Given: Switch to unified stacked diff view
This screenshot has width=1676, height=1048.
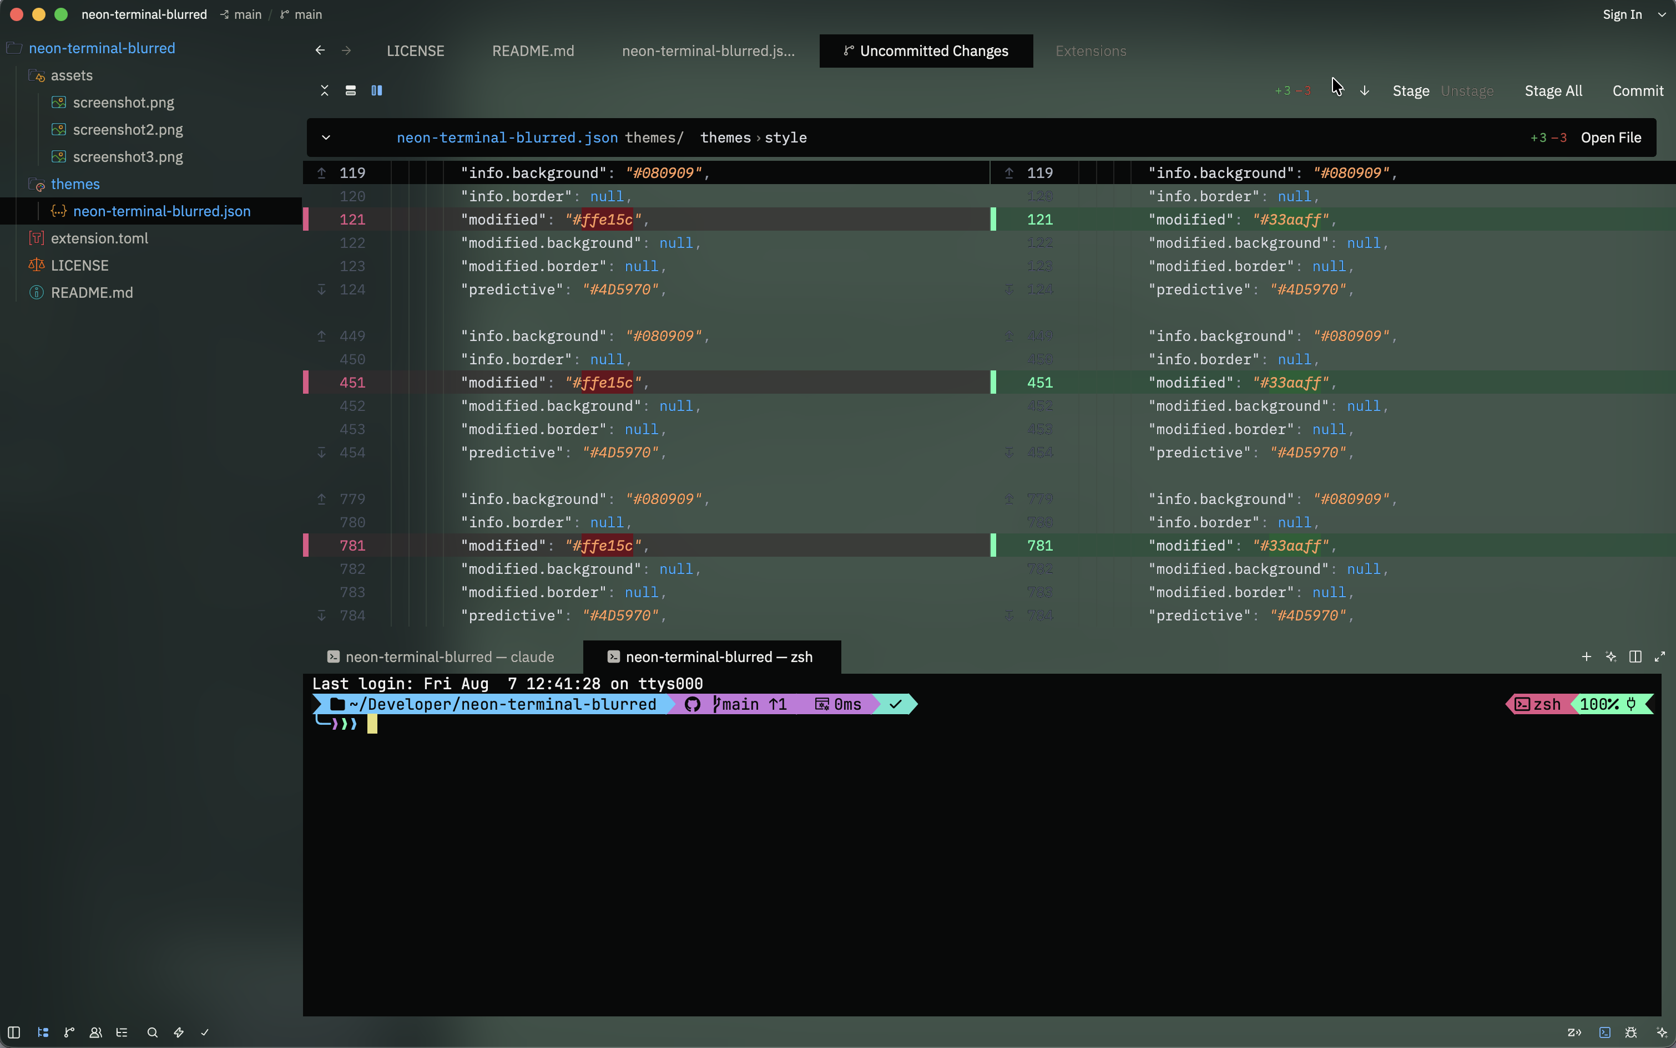Looking at the screenshot, I should tap(351, 91).
